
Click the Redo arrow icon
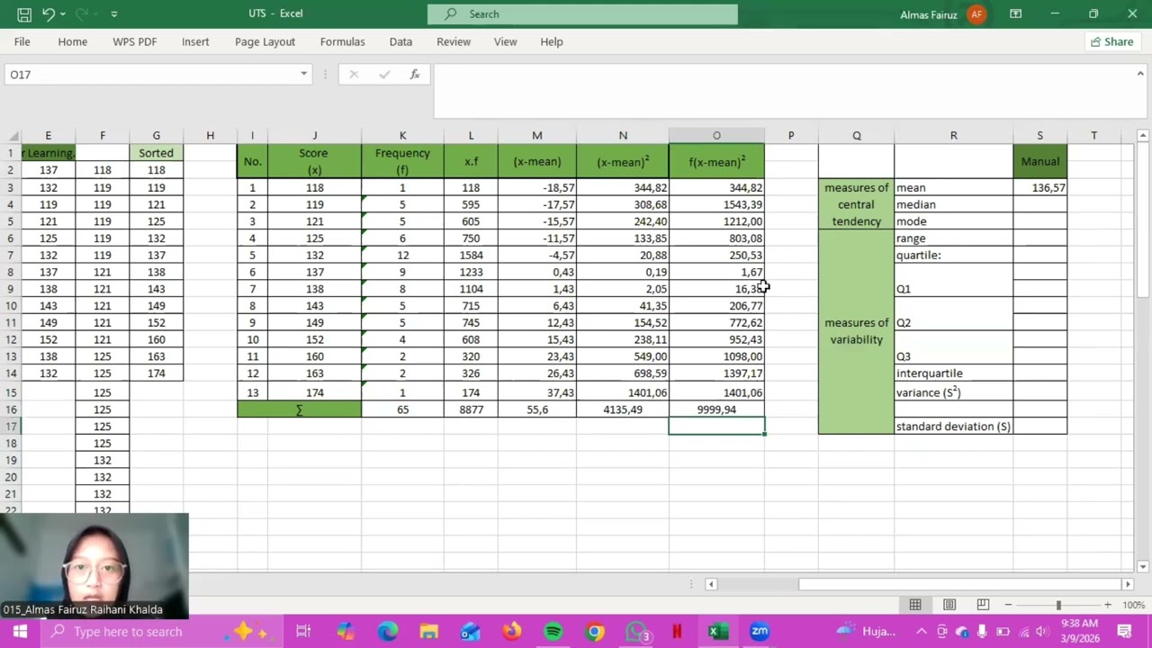coord(83,14)
